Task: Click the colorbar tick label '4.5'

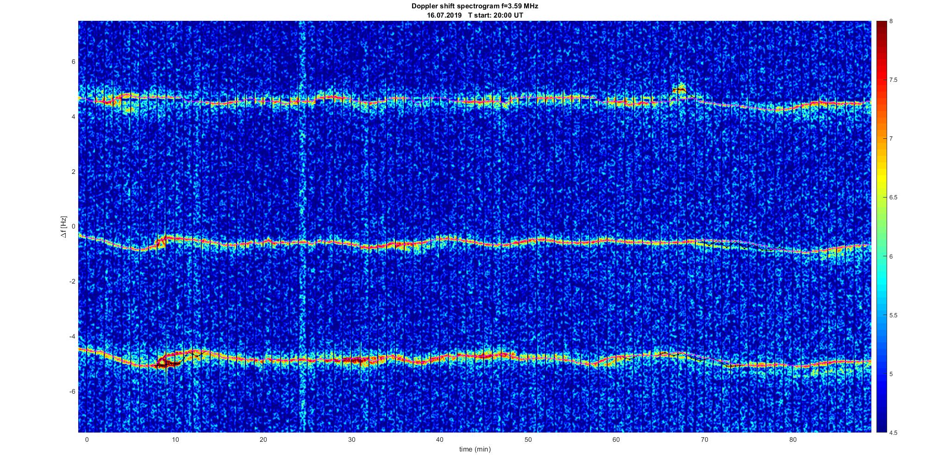Action: [893, 433]
